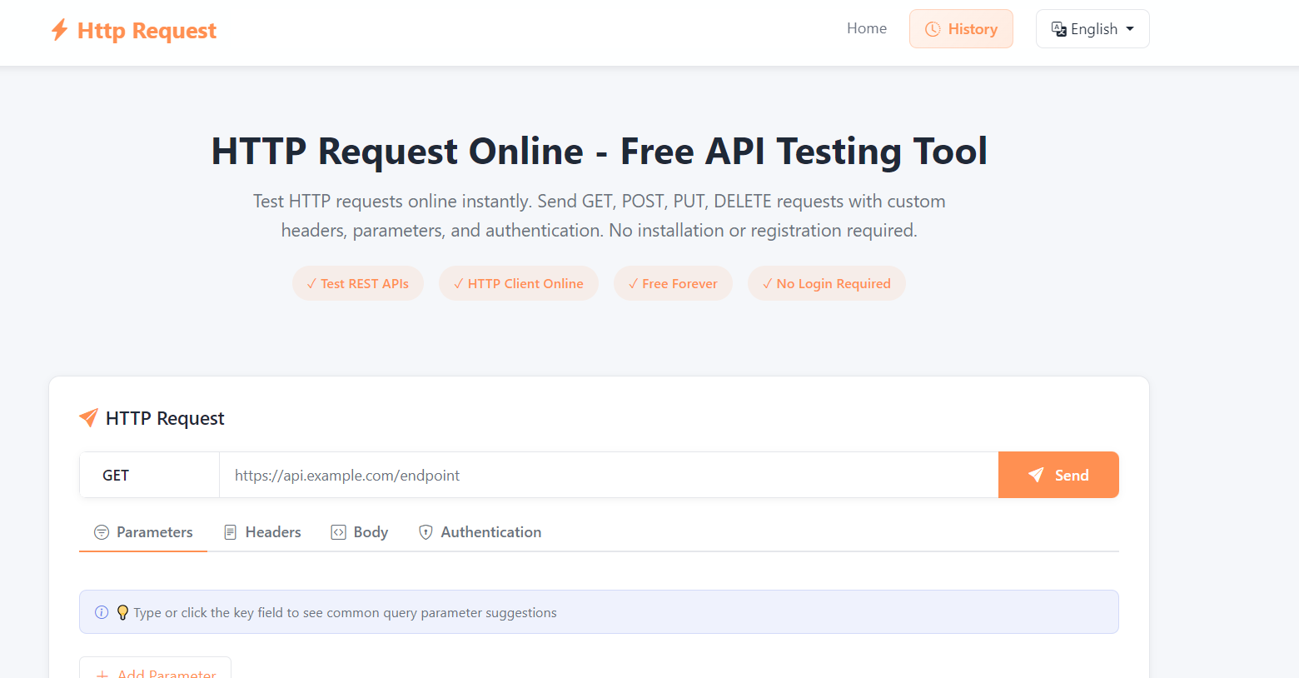Switch to the Headers tab

[x=272, y=531]
